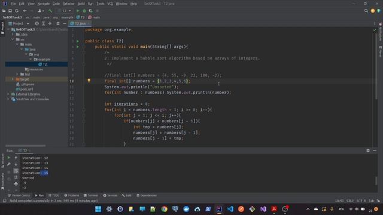Toggle the Notifications side panel button

pyautogui.click(x=381, y=32)
